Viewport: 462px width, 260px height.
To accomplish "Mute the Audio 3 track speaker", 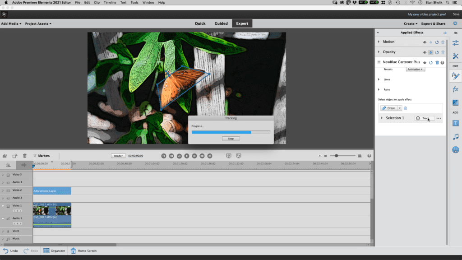I will (x=8, y=182).
